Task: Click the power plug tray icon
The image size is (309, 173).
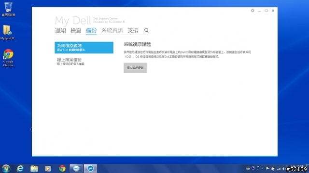Action: pos(273,169)
